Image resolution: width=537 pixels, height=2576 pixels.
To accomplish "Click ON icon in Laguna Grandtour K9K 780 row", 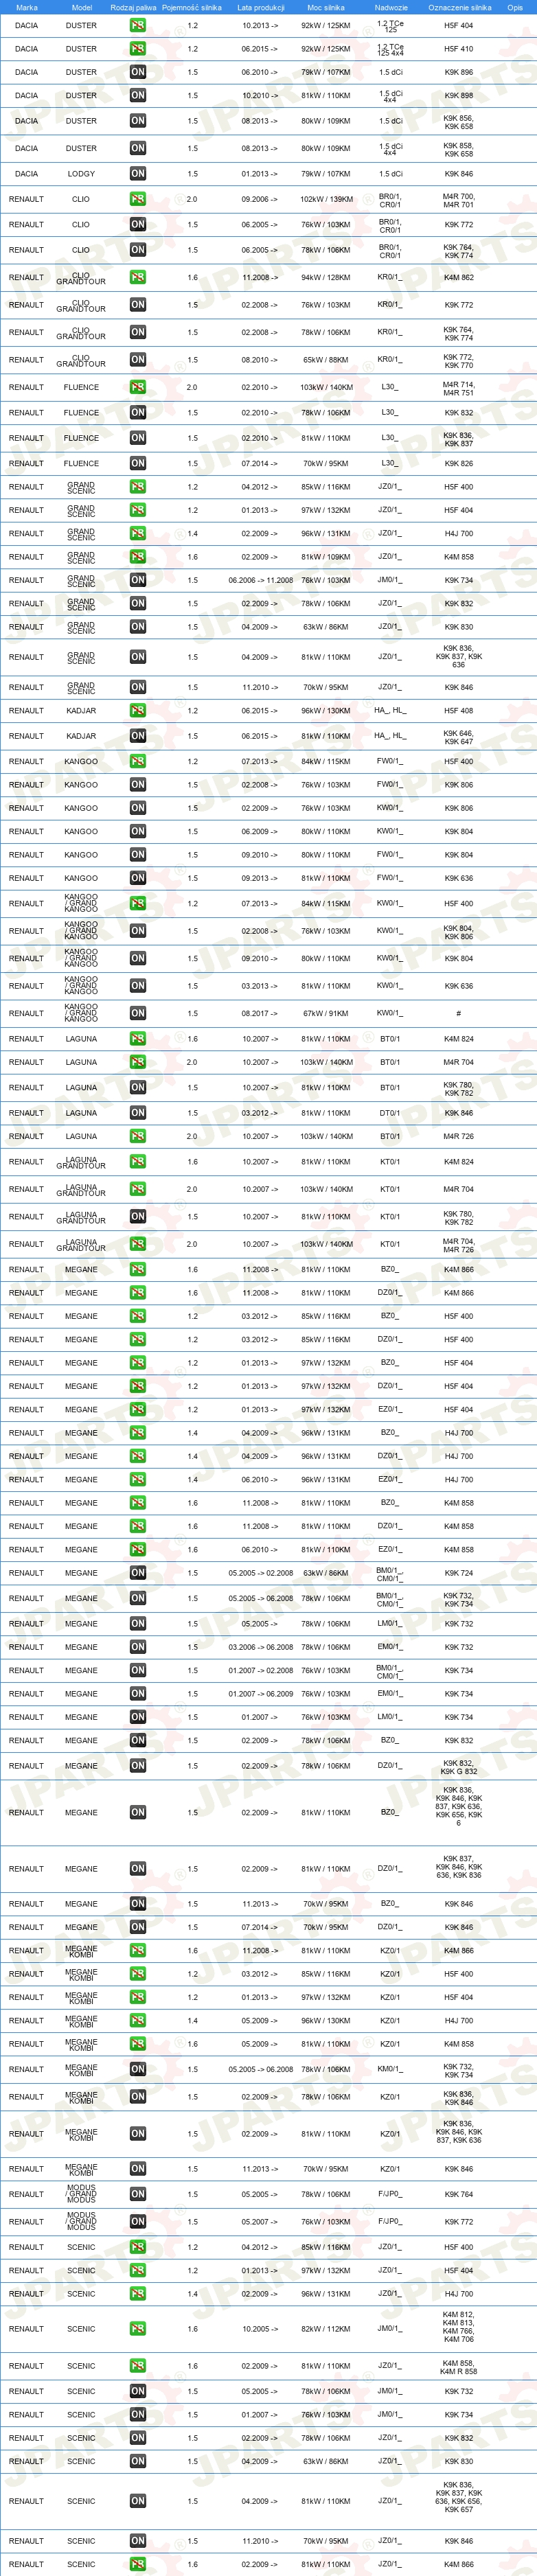I will 138,1217.
